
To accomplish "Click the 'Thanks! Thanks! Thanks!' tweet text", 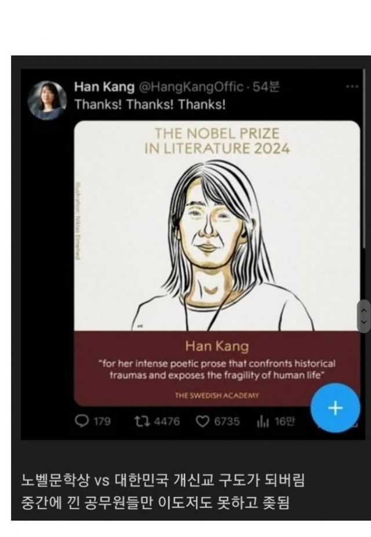I will (x=150, y=105).
